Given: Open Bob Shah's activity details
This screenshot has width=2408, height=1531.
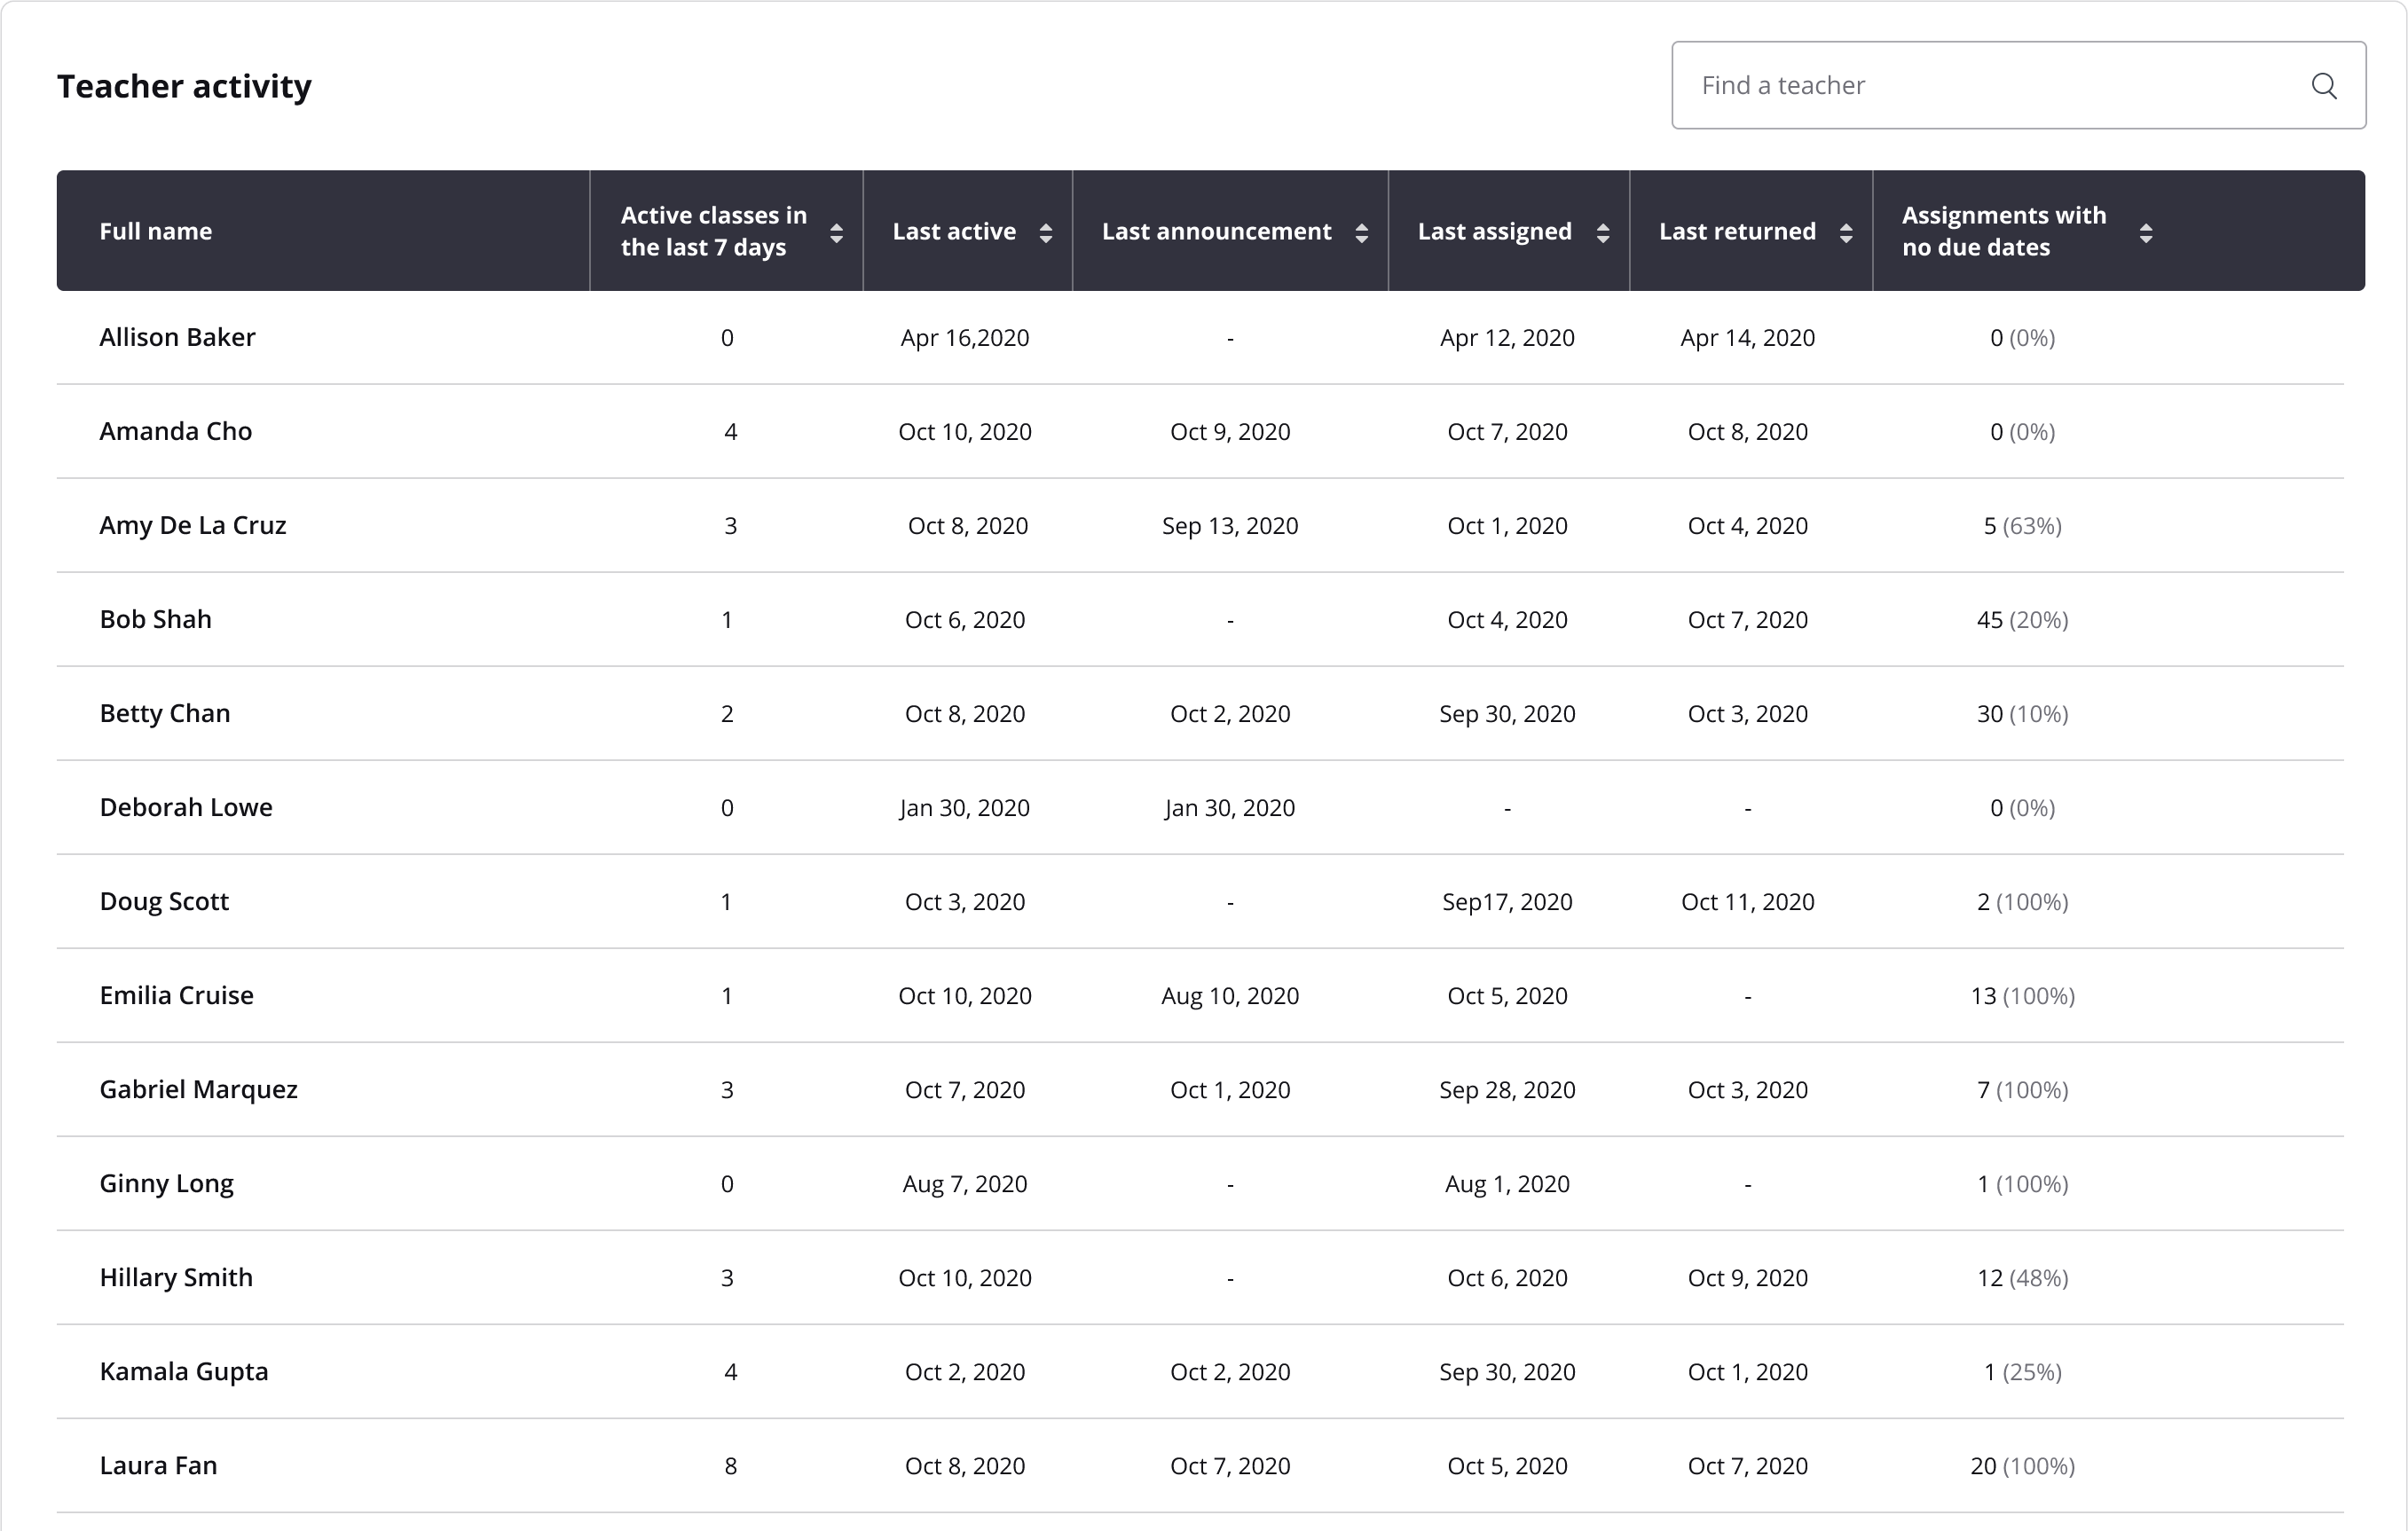Looking at the screenshot, I should (156, 618).
